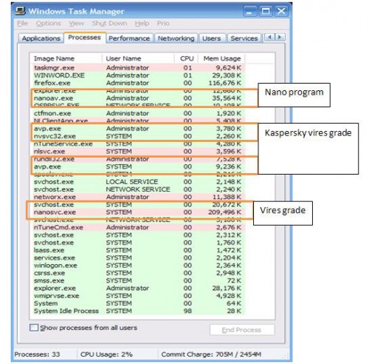Switch to the Performance tab
369x364 pixels.
pos(129,38)
